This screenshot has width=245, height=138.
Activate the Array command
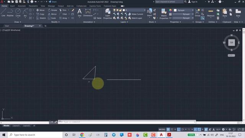pyautogui.click(x=63, y=18)
